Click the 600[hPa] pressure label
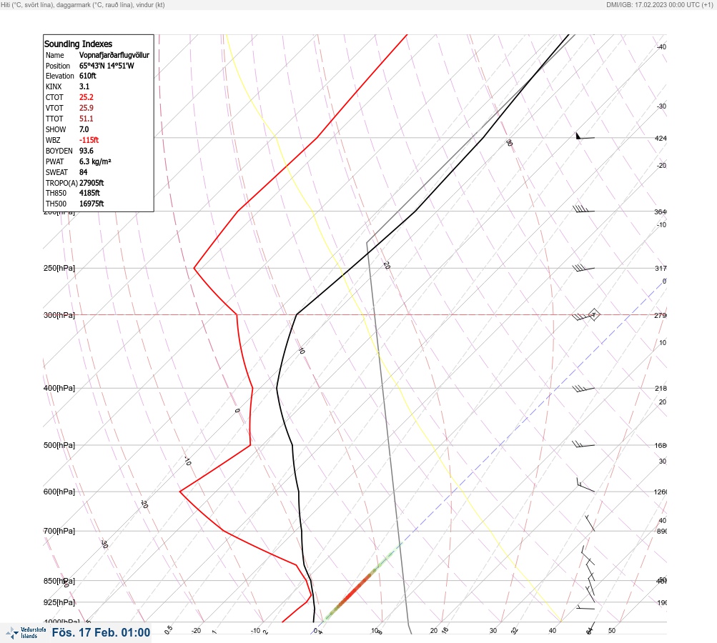This screenshot has height=643, width=717. click(59, 492)
